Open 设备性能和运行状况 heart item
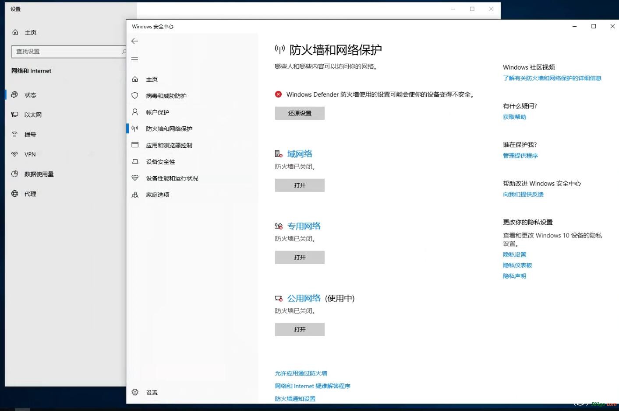 pos(172,178)
